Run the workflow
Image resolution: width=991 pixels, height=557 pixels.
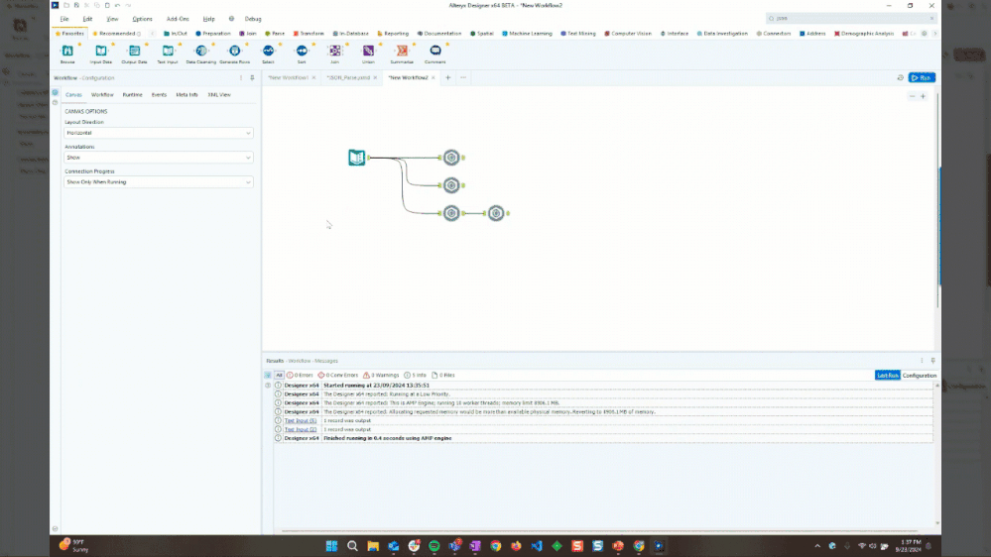(x=922, y=77)
